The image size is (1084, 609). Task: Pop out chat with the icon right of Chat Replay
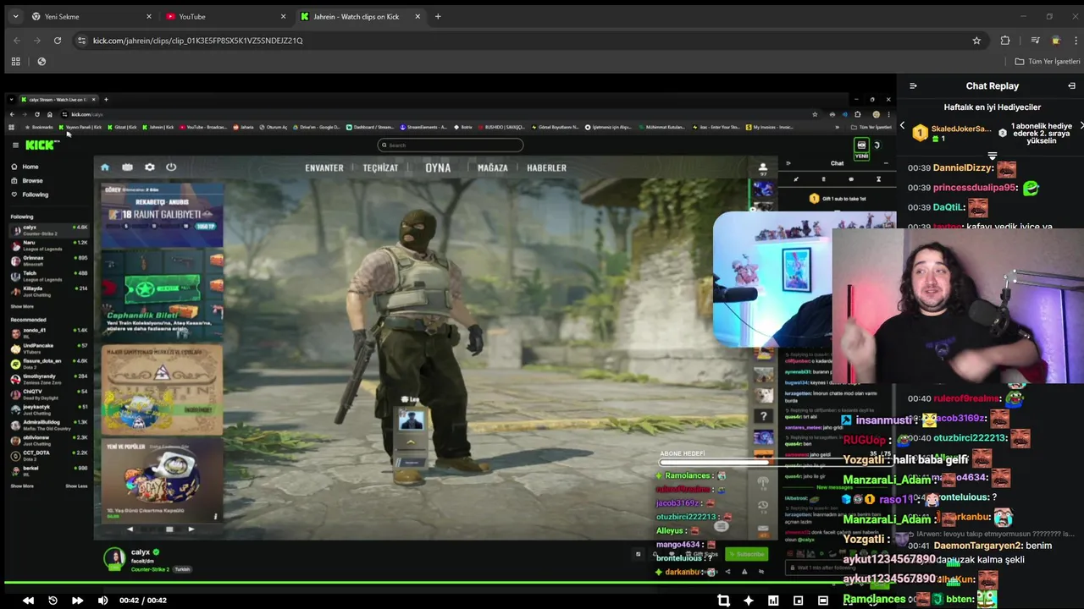tap(1071, 85)
